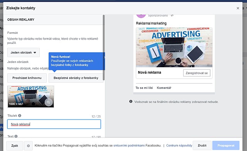Select the uploaded ADVERTISING image thumbnail

pos(31,96)
